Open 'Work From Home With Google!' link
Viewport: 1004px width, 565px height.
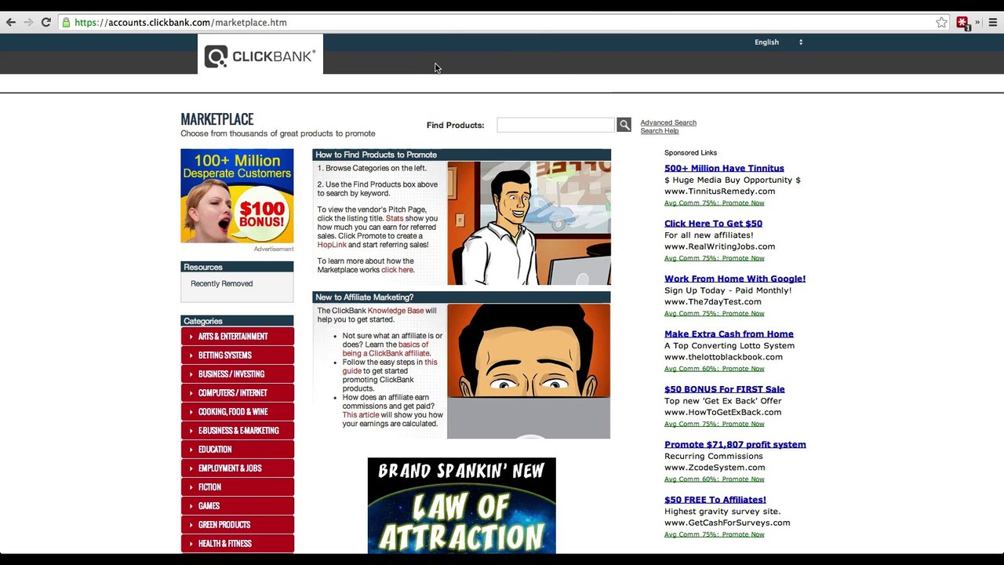tap(735, 279)
